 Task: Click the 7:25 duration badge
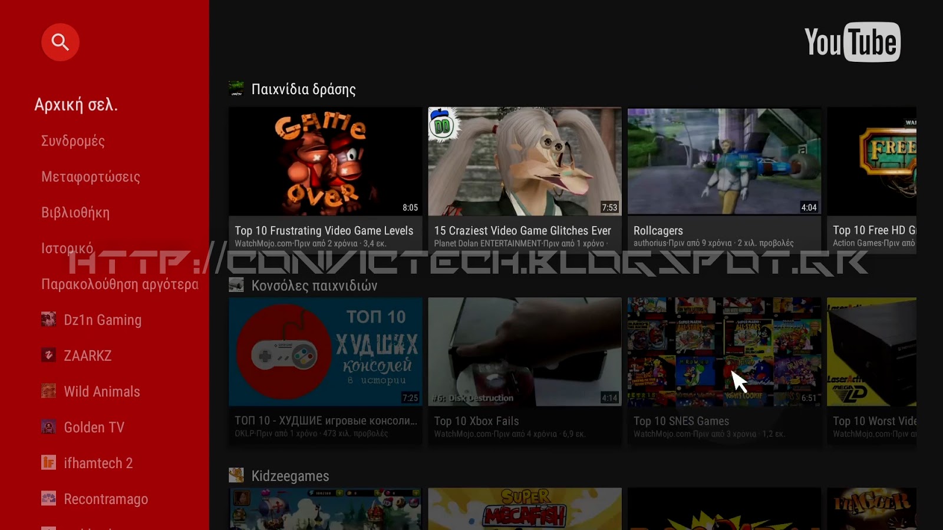[410, 398]
